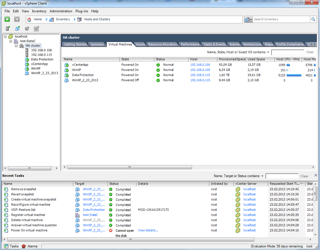Click the Search Inventory field
This screenshot has width=320, height=250.
pos(281,19)
